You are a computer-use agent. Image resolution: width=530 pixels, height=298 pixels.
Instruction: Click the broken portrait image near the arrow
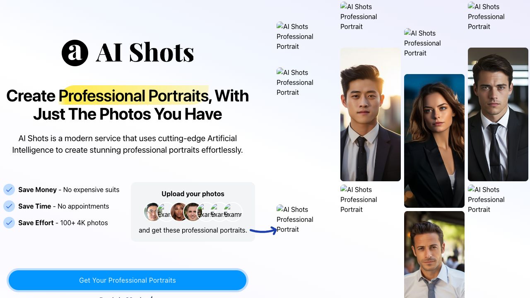pos(295,219)
